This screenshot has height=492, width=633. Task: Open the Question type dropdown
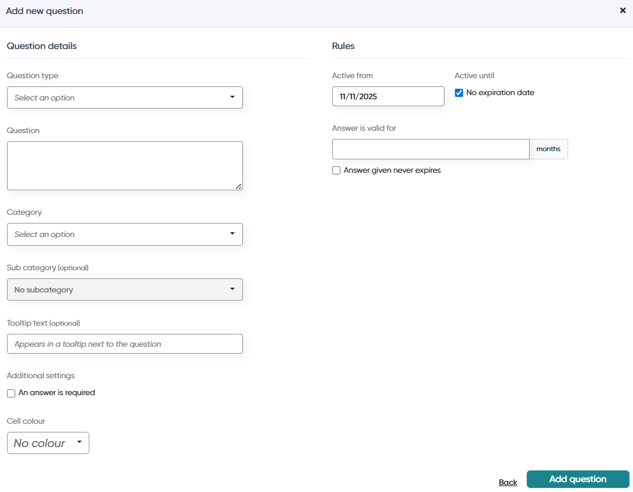click(125, 97)
